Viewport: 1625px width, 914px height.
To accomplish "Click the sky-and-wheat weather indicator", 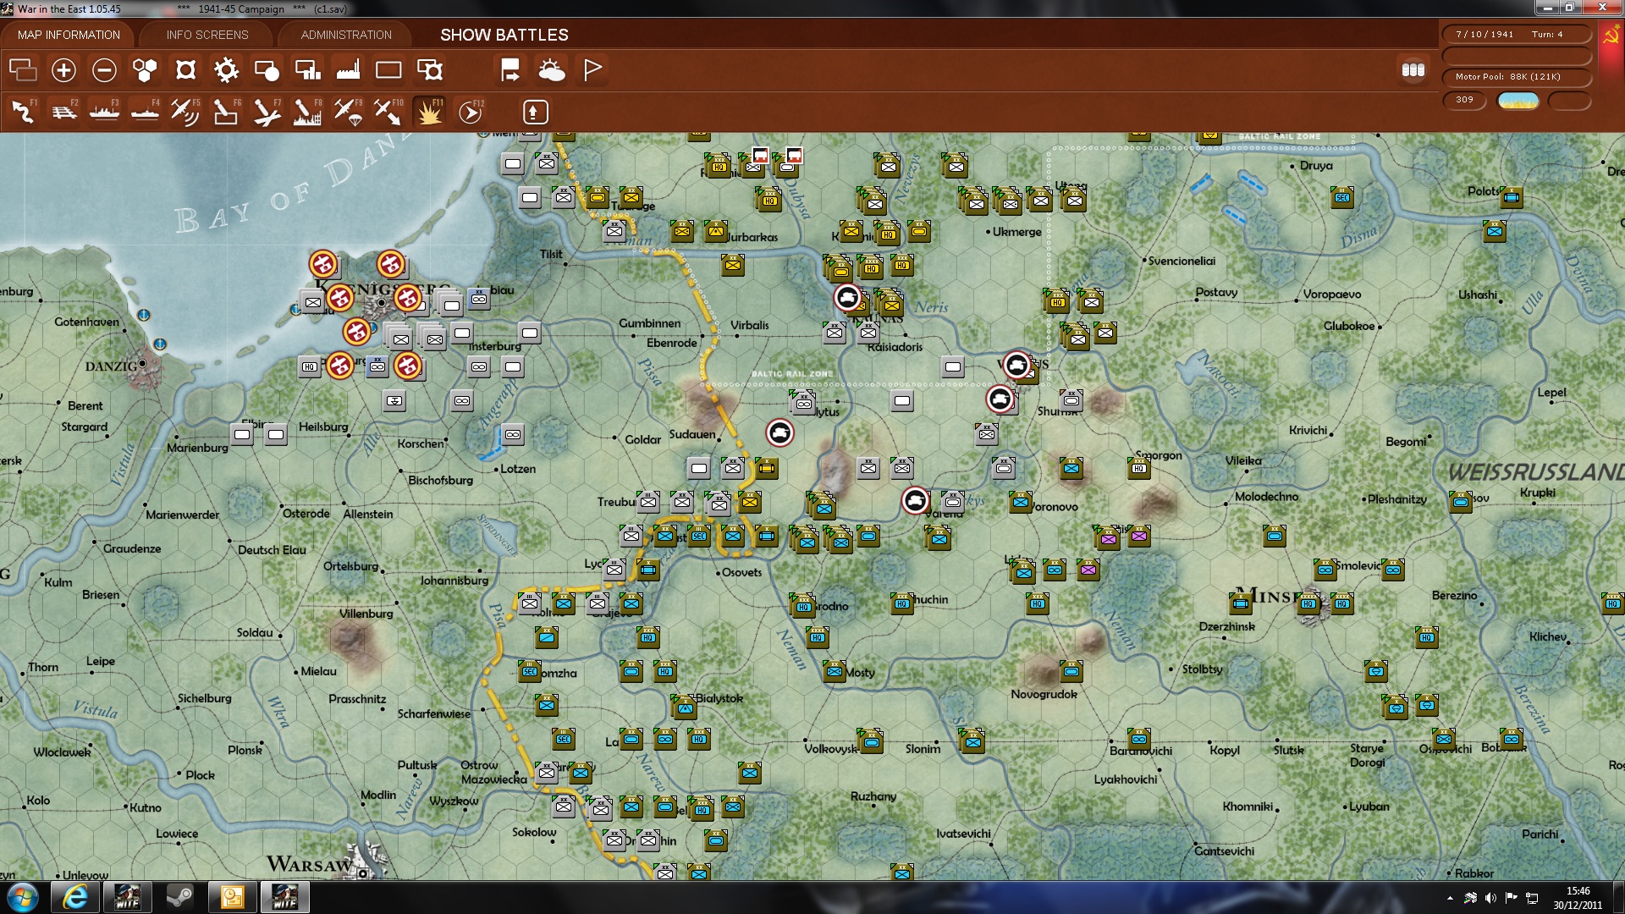I will (x=1518, y=101).
